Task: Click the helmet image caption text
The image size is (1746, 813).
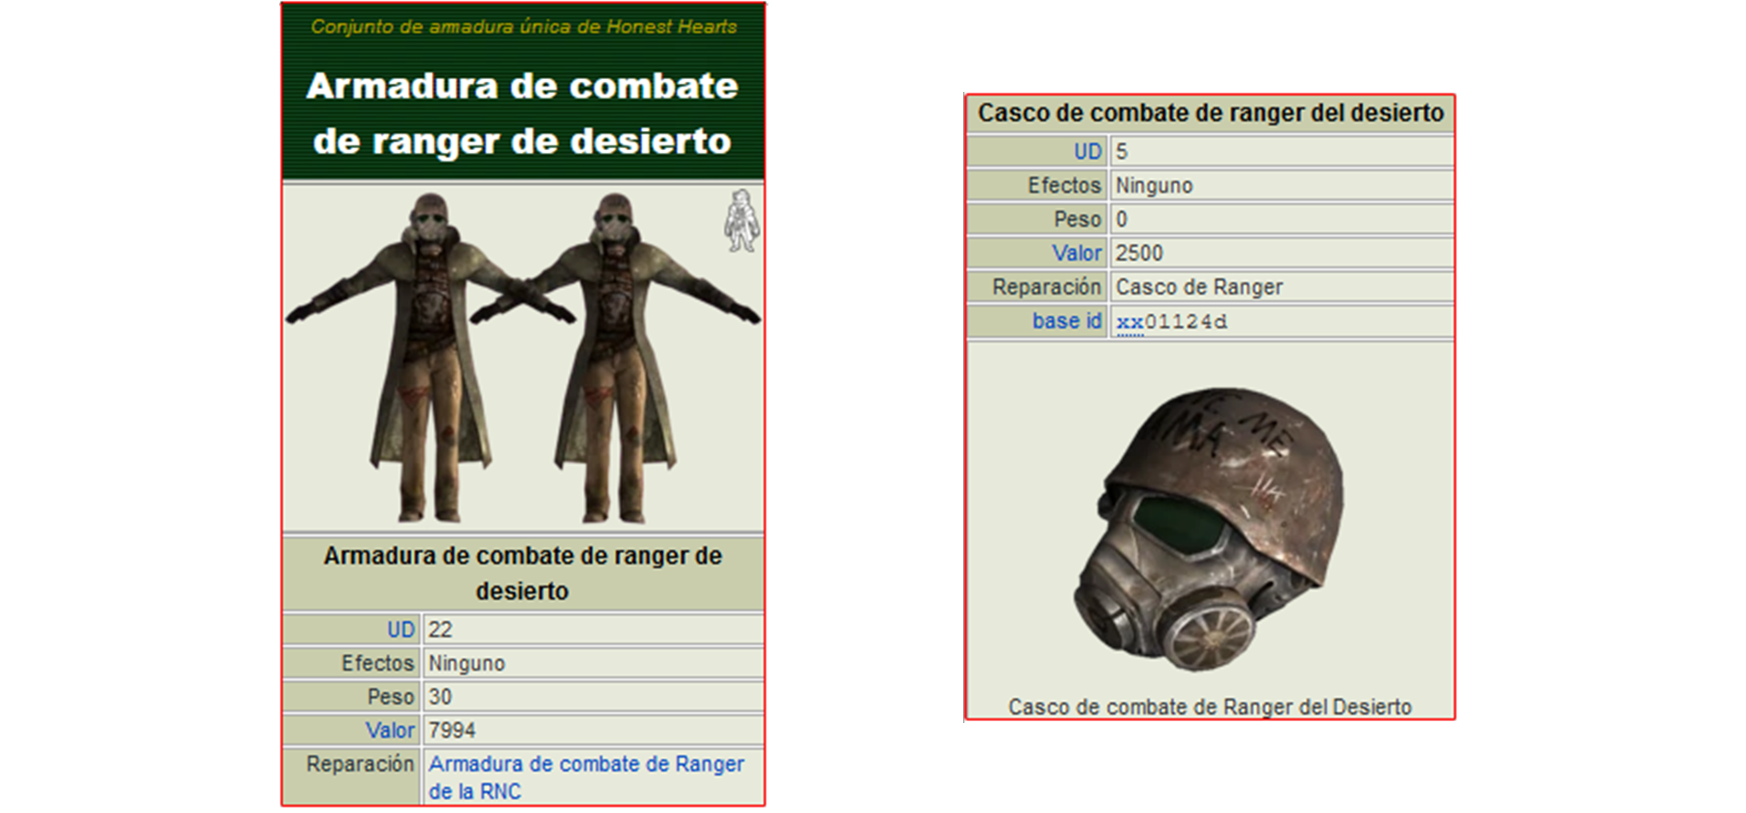Action: [x=1210, y=707]
